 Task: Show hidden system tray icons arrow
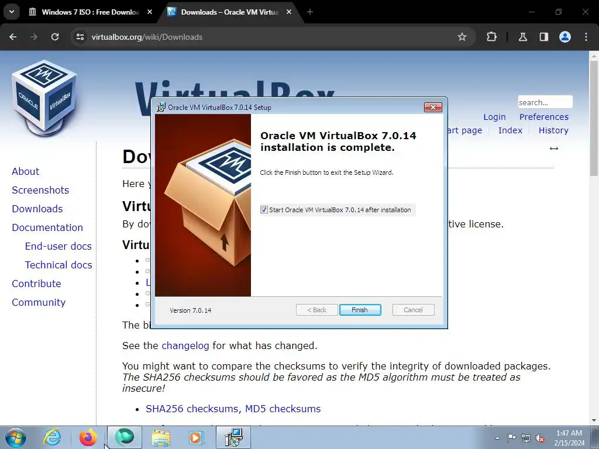pos(497,438)
